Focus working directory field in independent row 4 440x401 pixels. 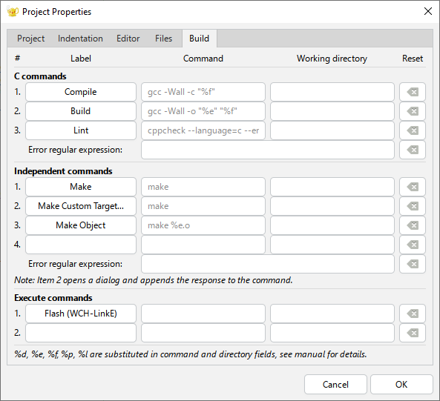[332, 245]
